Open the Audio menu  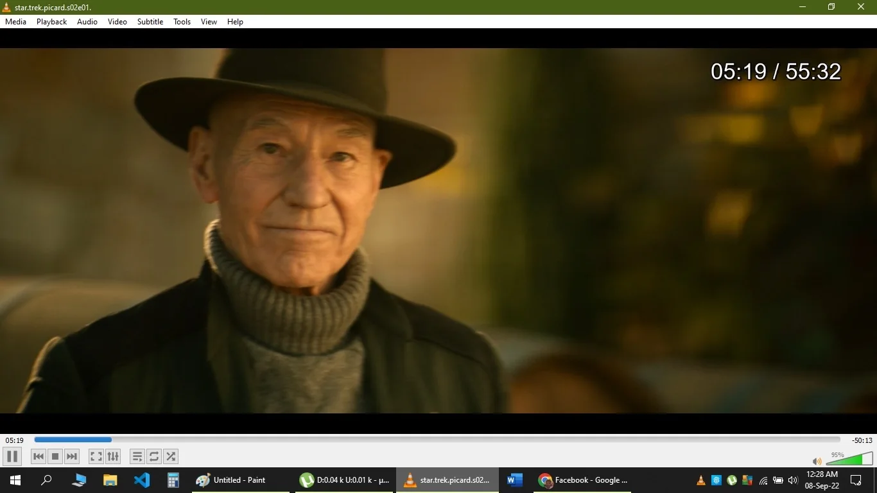(x=87, y=22)
